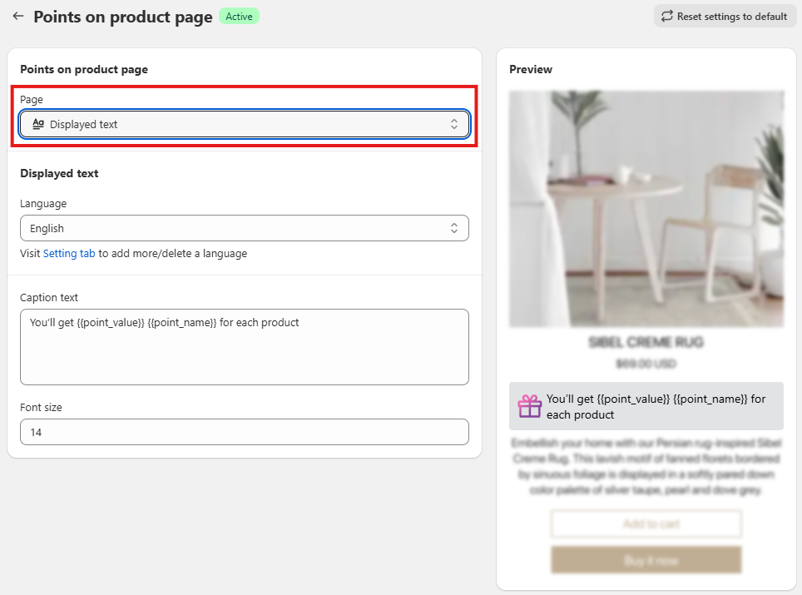
Task: Click the SIBEL CREME RUG product title
Action: coord(646,342)
